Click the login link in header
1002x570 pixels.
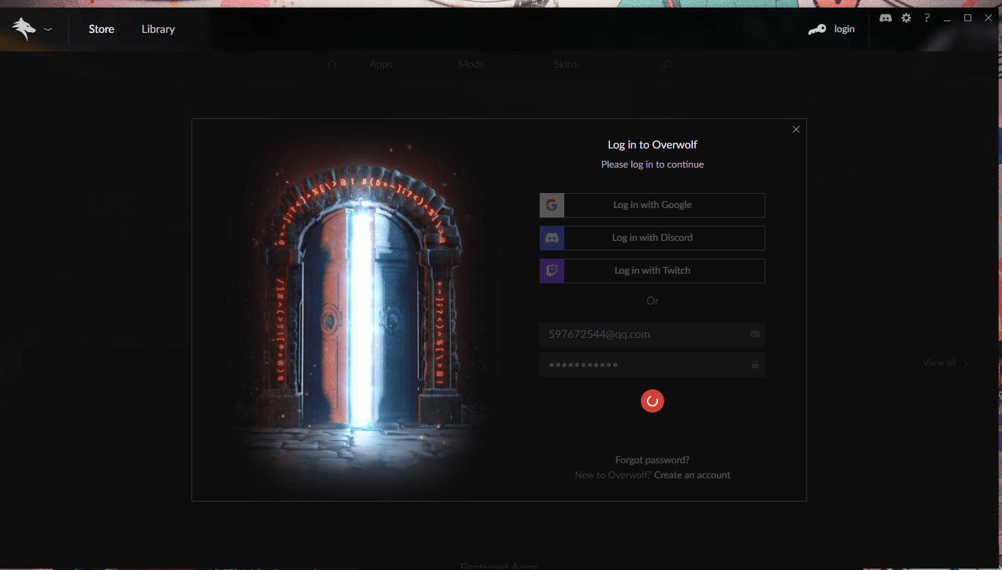844,29
